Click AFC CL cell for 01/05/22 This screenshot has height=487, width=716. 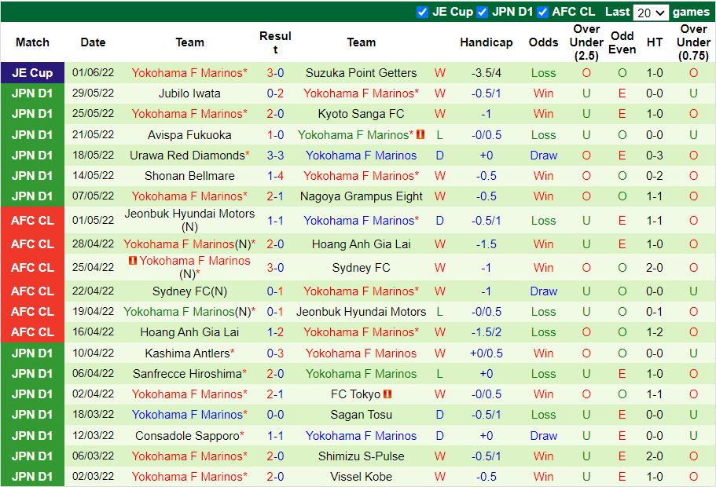pos(32,220)
